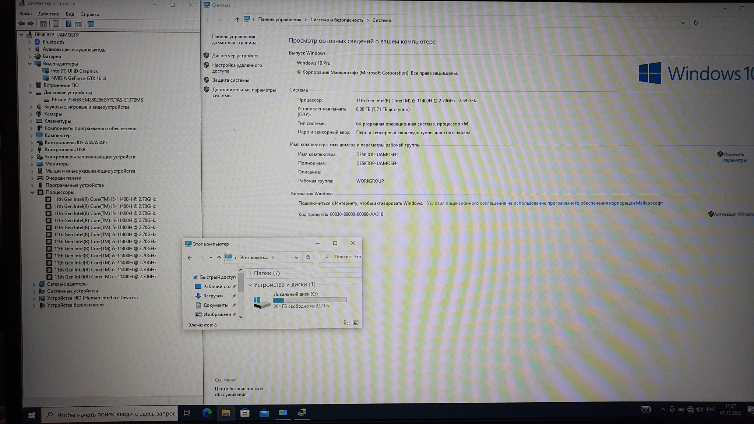Click Show/Hide Console Tree toolbar icon
This screenshot has width=754, height=424.
tap(43, 24)
